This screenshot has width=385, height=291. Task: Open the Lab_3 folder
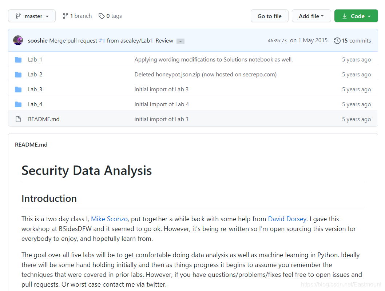coord(35,89)
